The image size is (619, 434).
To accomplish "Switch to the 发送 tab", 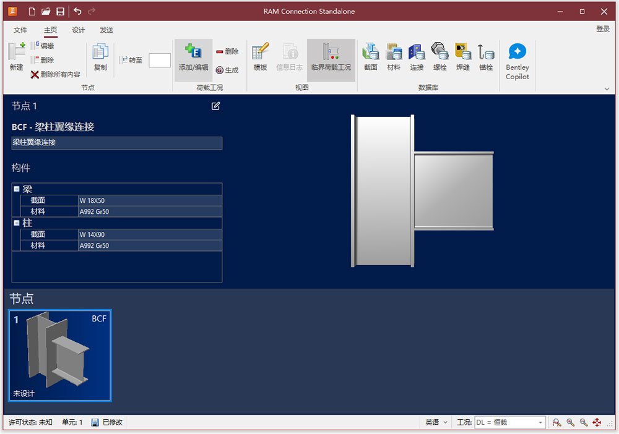I will [106, 30].
